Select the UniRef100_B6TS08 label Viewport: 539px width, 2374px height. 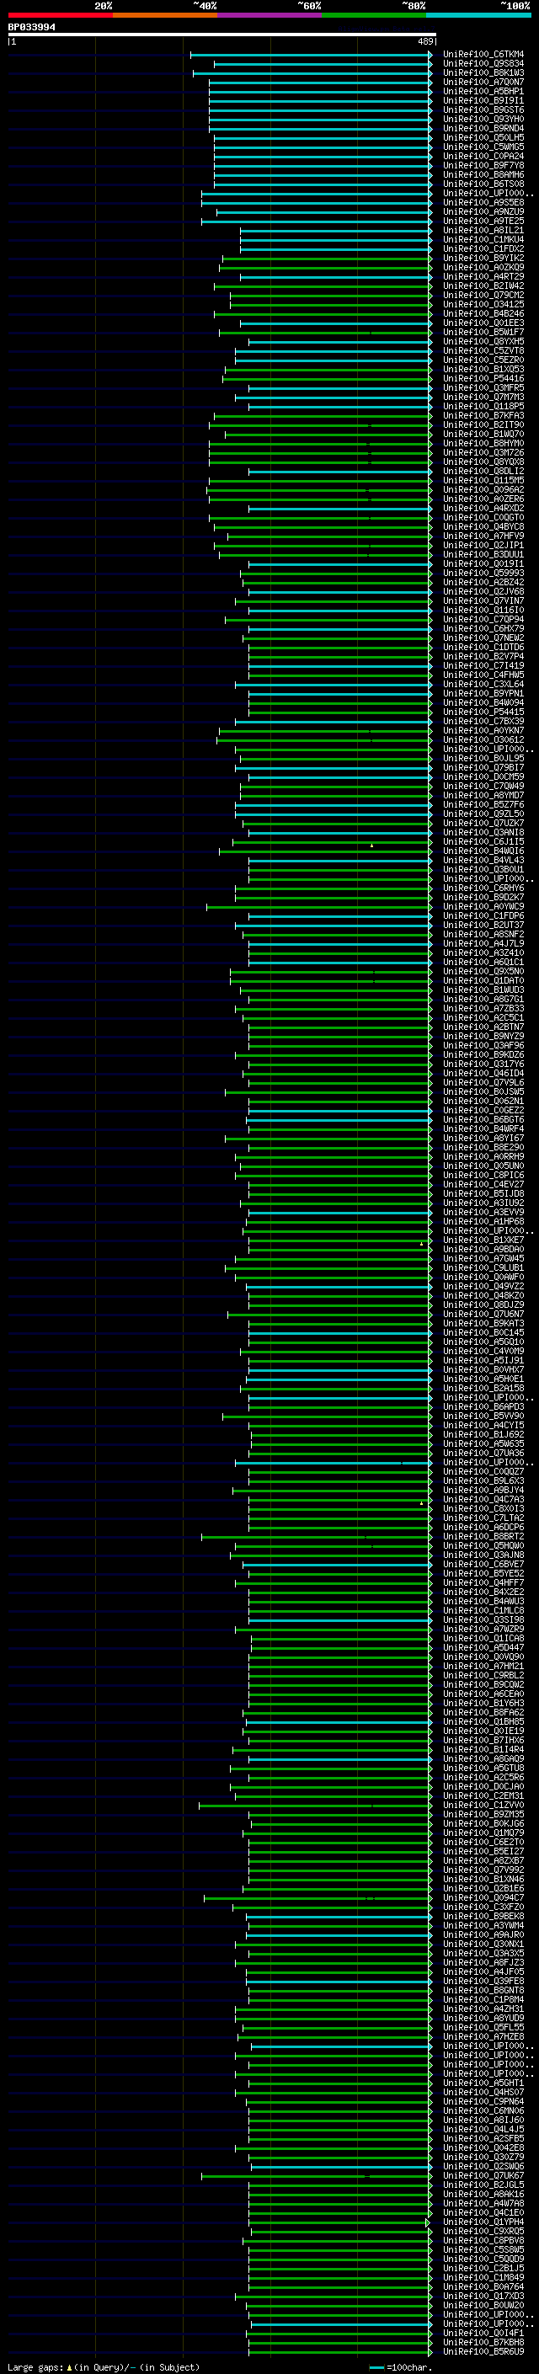click(x=483, y=184)
